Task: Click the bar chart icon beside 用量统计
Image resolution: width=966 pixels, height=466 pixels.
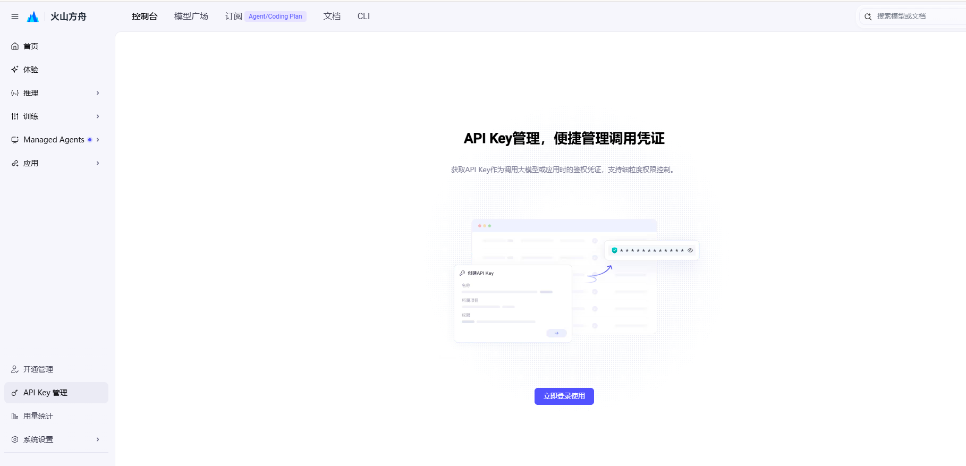Action: 15,416
